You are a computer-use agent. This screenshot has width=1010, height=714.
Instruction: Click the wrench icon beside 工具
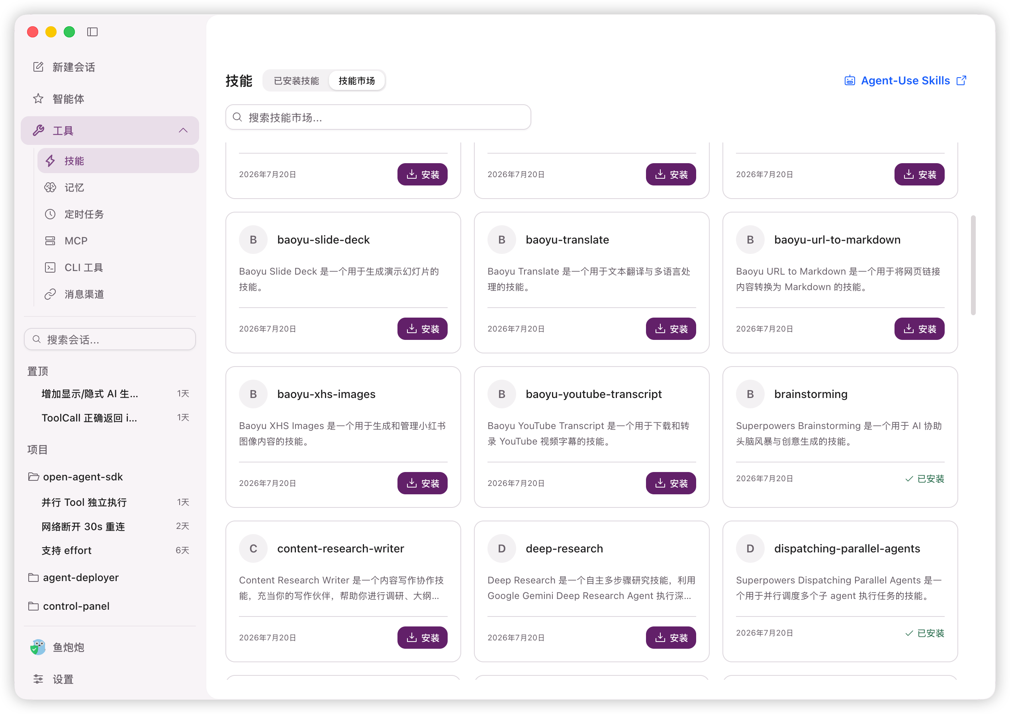pos(38,130)
